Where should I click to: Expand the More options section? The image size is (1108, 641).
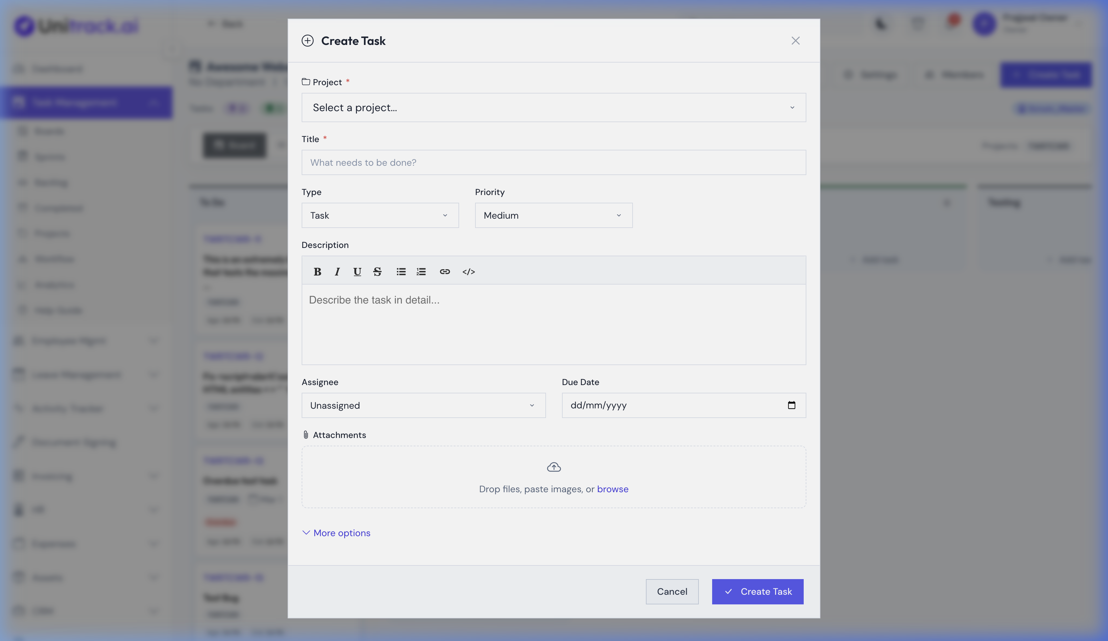(x=336, y=533)
